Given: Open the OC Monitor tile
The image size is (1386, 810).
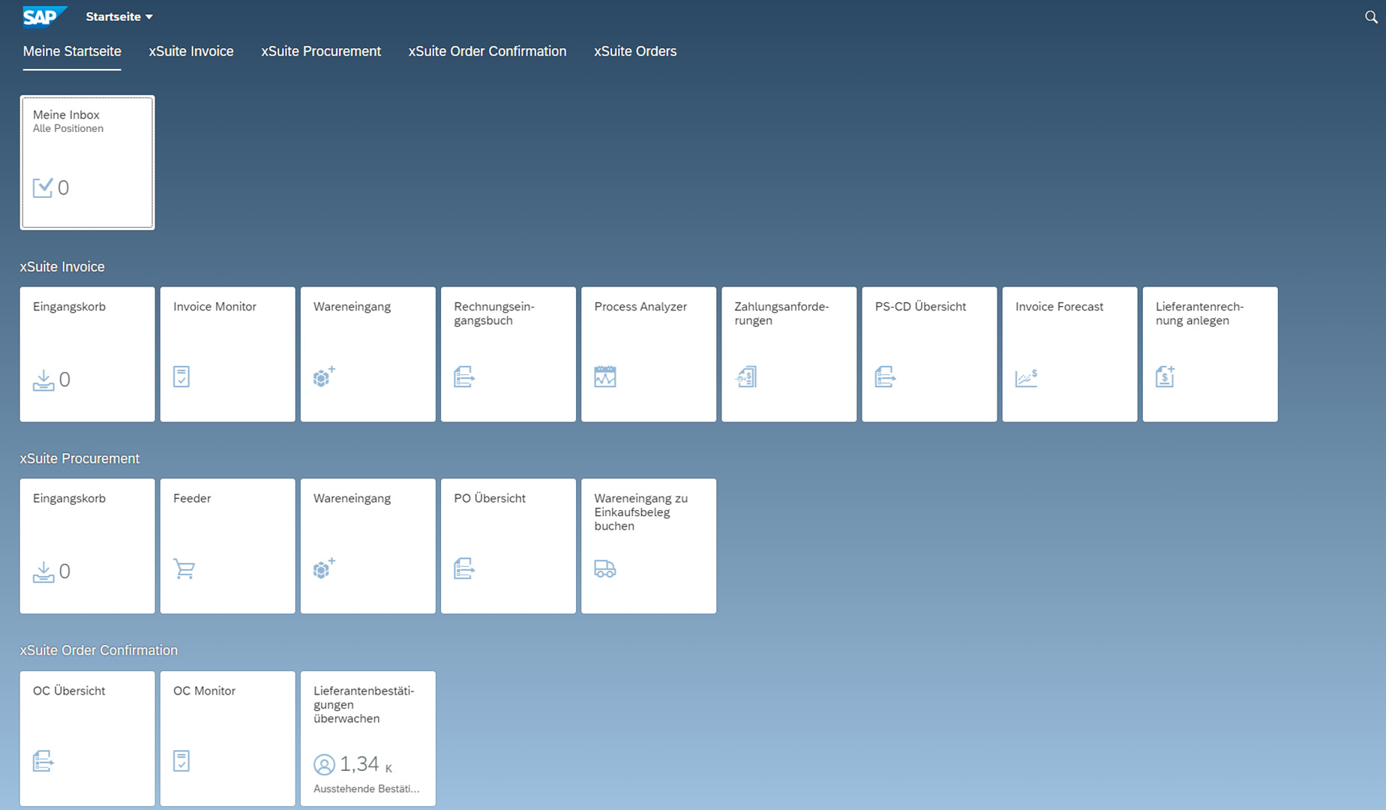Looking at the screenshot, I should 227,738.
